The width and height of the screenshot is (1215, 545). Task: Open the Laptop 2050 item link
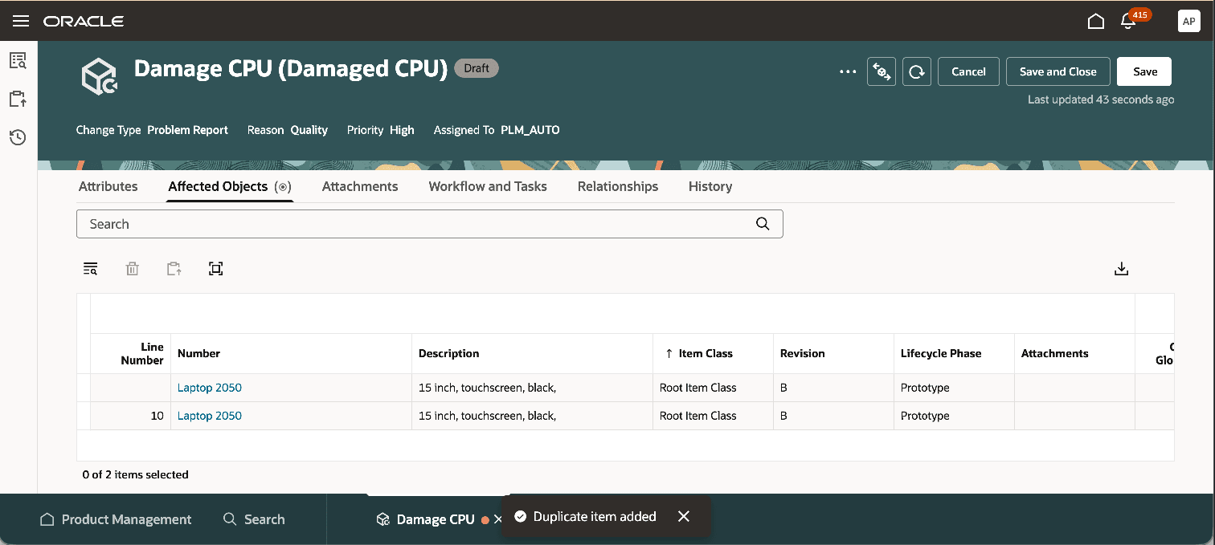pos(209,388)
